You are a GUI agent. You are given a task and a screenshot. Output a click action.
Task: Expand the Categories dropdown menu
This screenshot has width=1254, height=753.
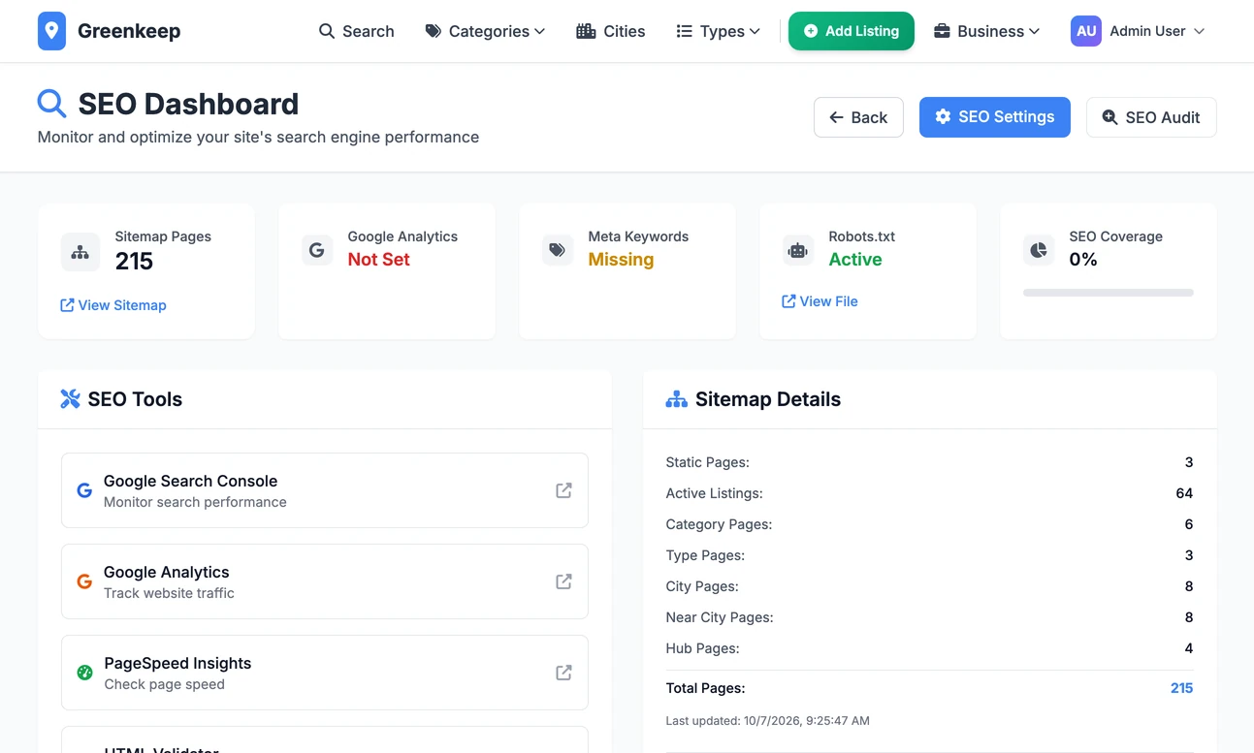click(485, 31)
